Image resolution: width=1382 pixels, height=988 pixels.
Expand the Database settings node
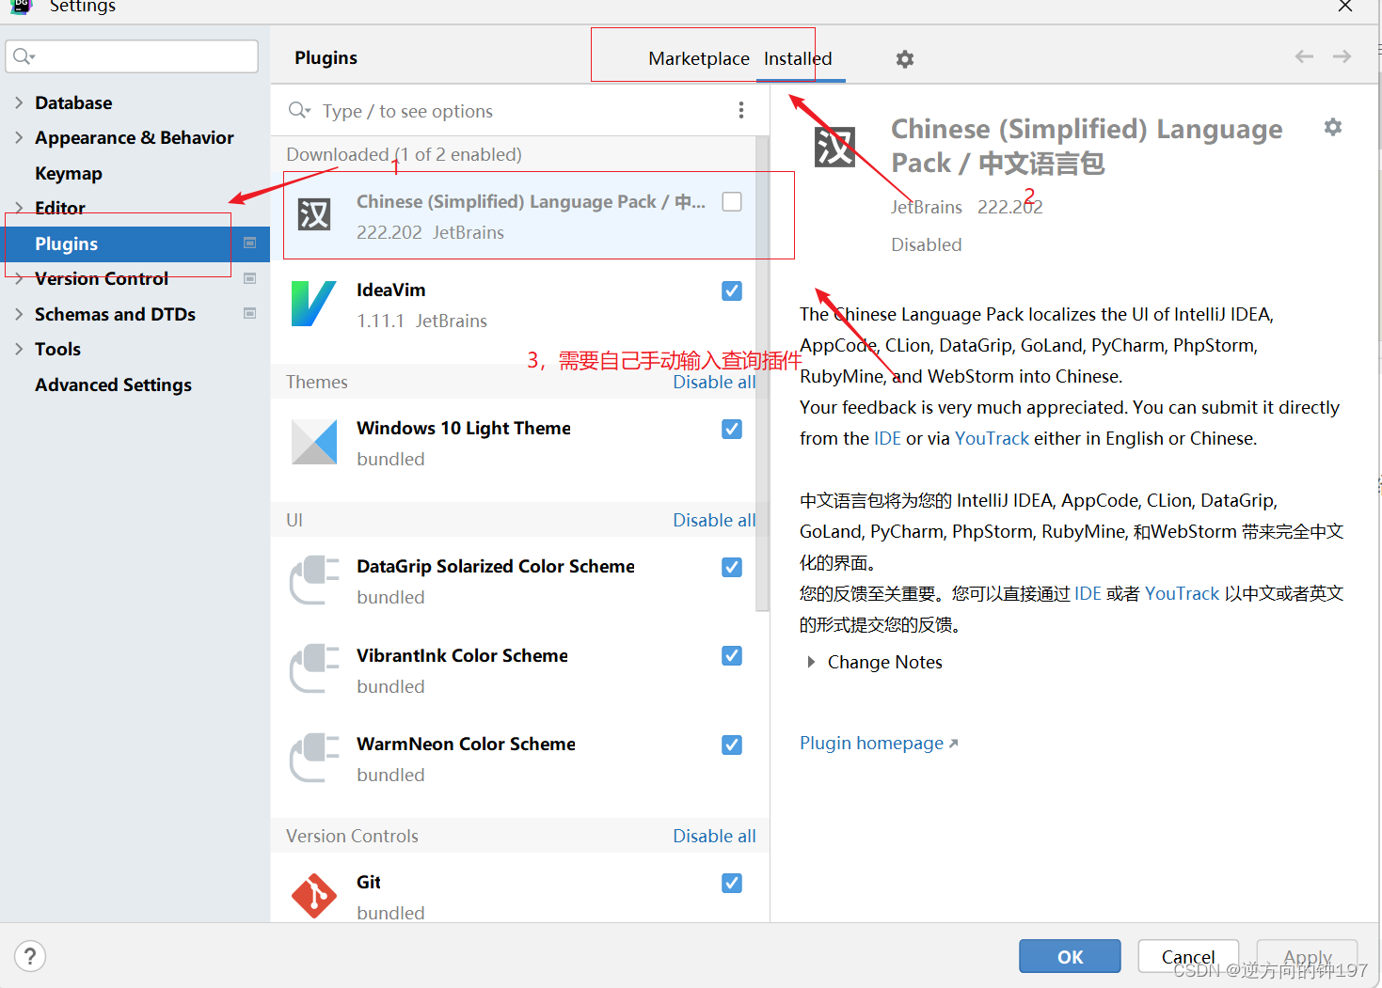click(x=19, y=102)
